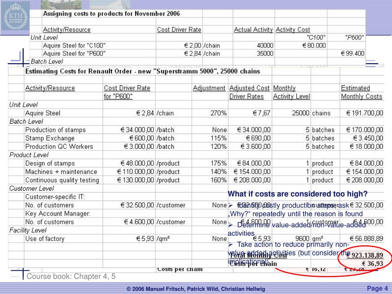Viewport: 392px width, 294px height.
Task: Click the "Course book: Chapter 4, 5" text
Action: 71,276
